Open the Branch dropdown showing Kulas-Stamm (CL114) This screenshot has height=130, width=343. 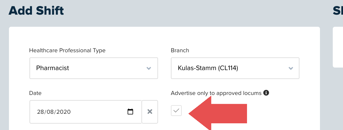pyautogui.click(x=235, y=68)
